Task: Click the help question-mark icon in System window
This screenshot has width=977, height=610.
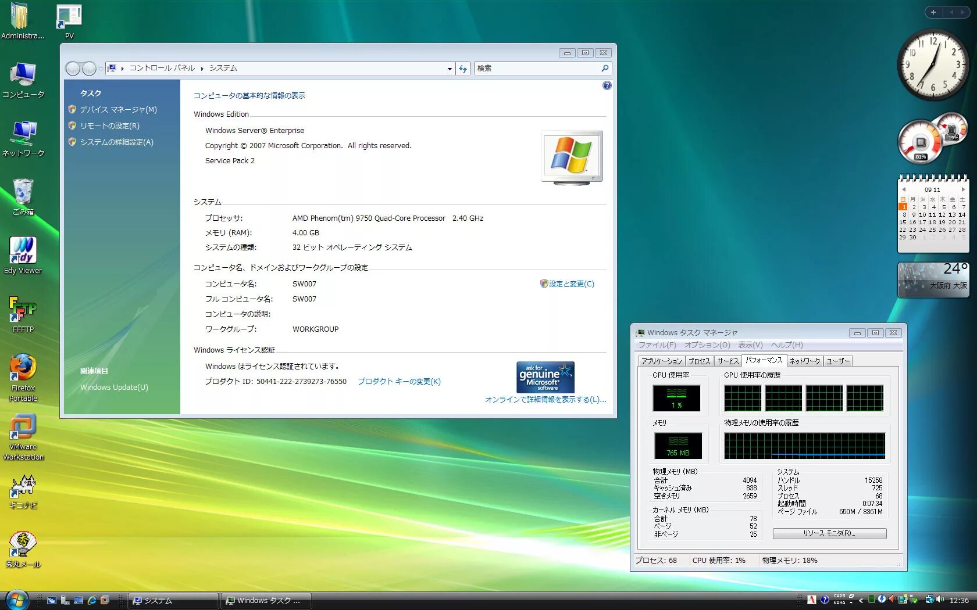Action: click(x=607, y=85)
